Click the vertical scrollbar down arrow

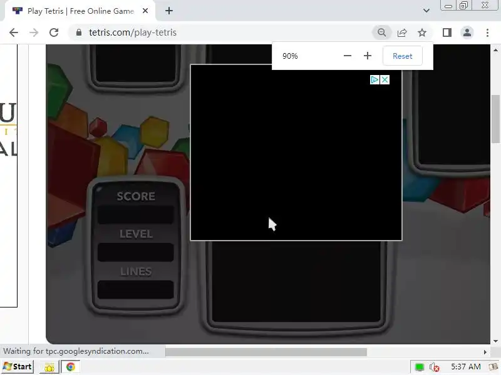[x=495, y=341]
